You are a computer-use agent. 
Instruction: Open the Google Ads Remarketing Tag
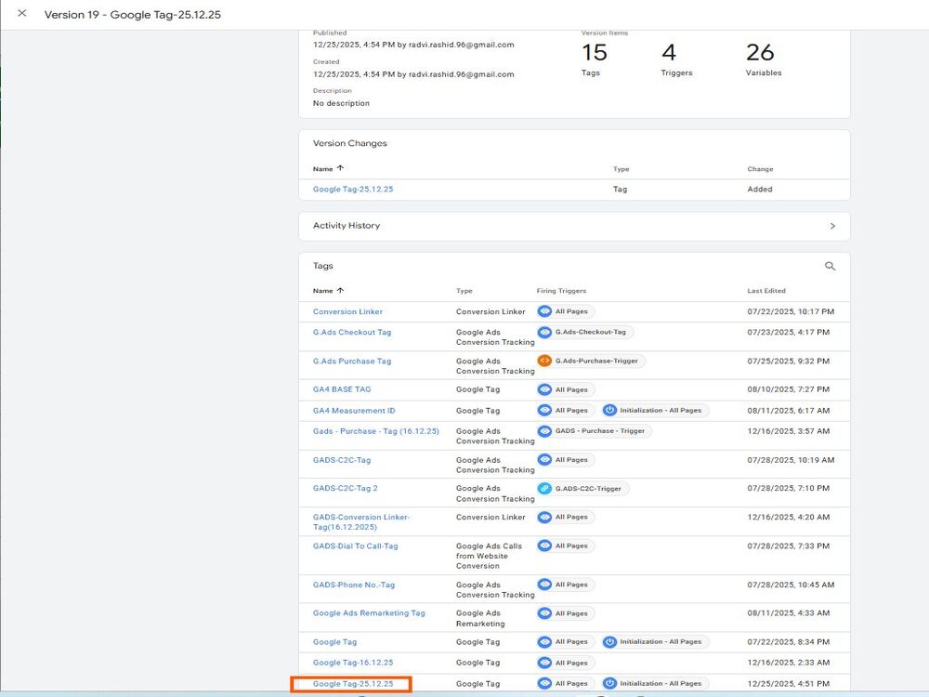369,612
